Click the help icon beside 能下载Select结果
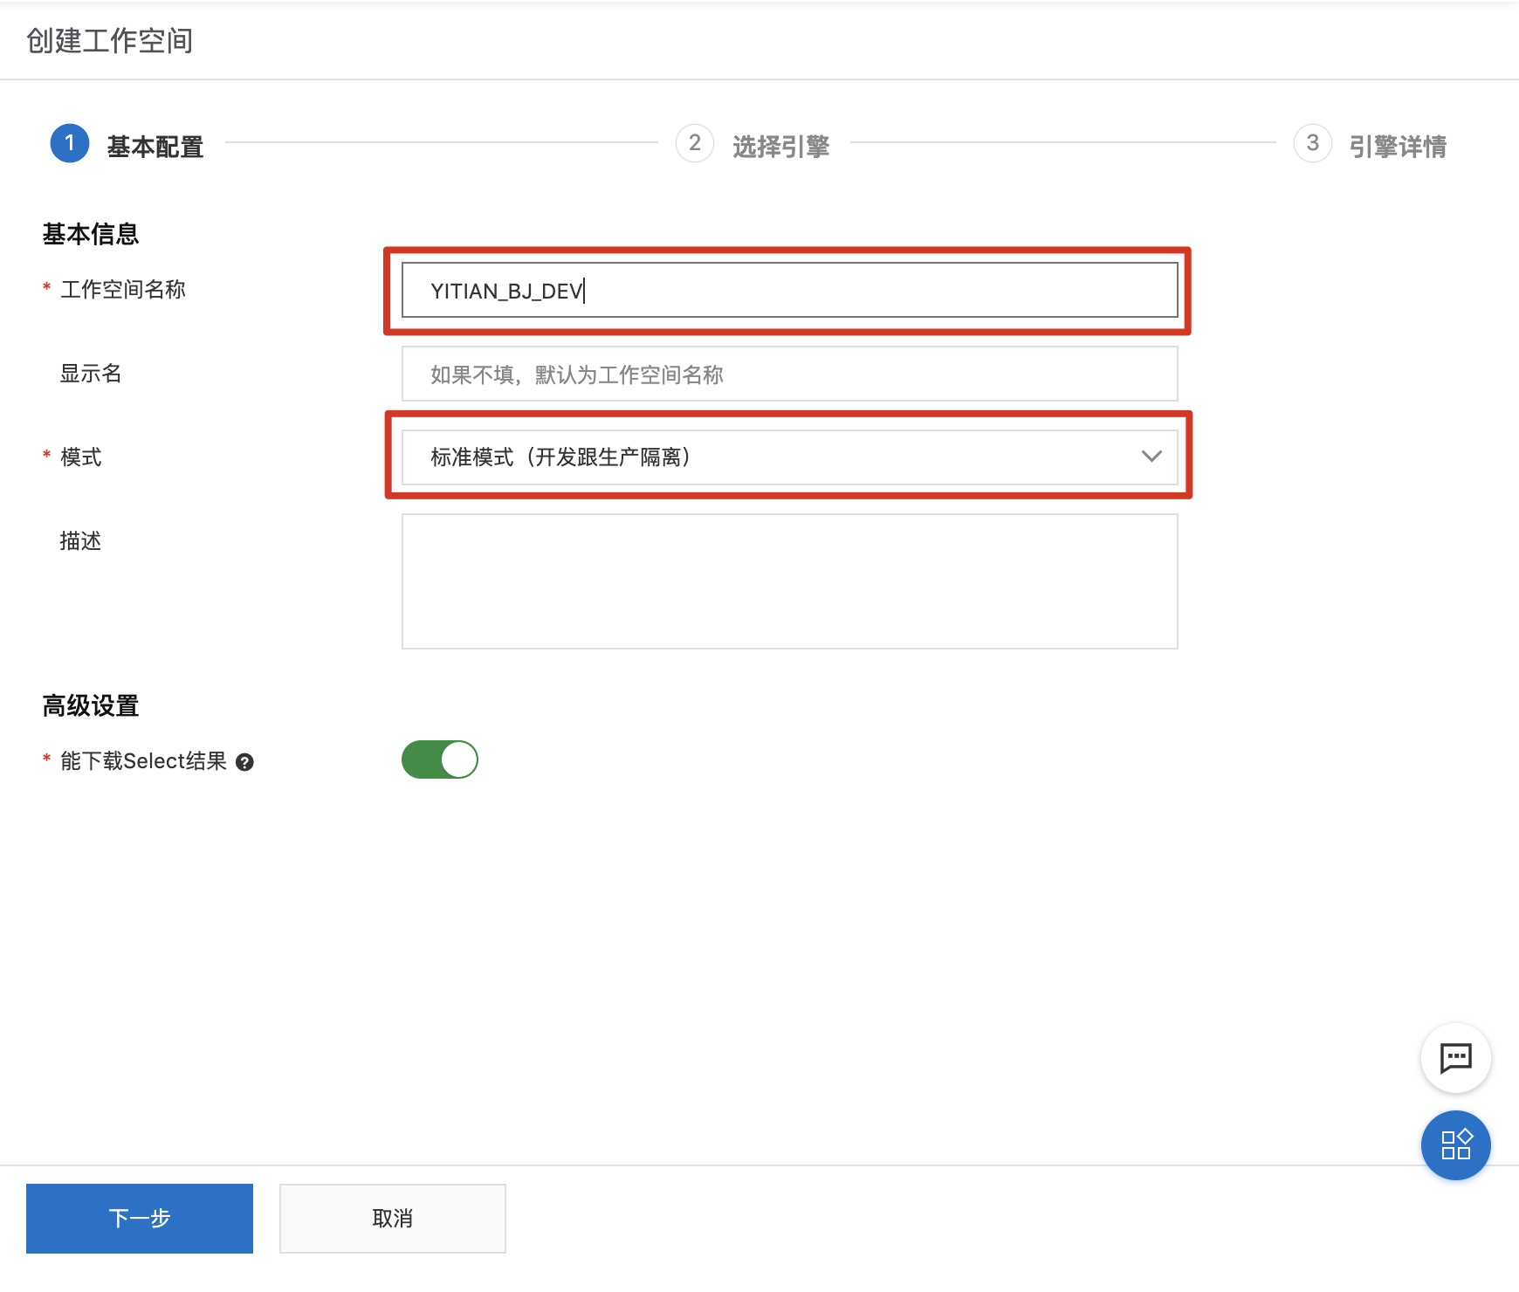This screenshot has height=1292, width=1519. [x=245, y=761]
